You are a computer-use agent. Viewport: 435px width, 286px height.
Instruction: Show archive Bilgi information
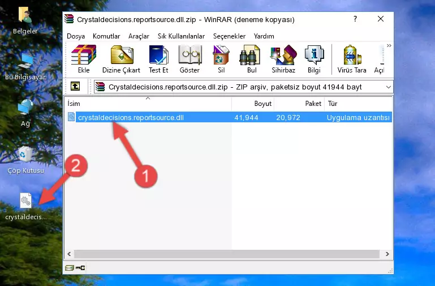[x=314, y=59]
